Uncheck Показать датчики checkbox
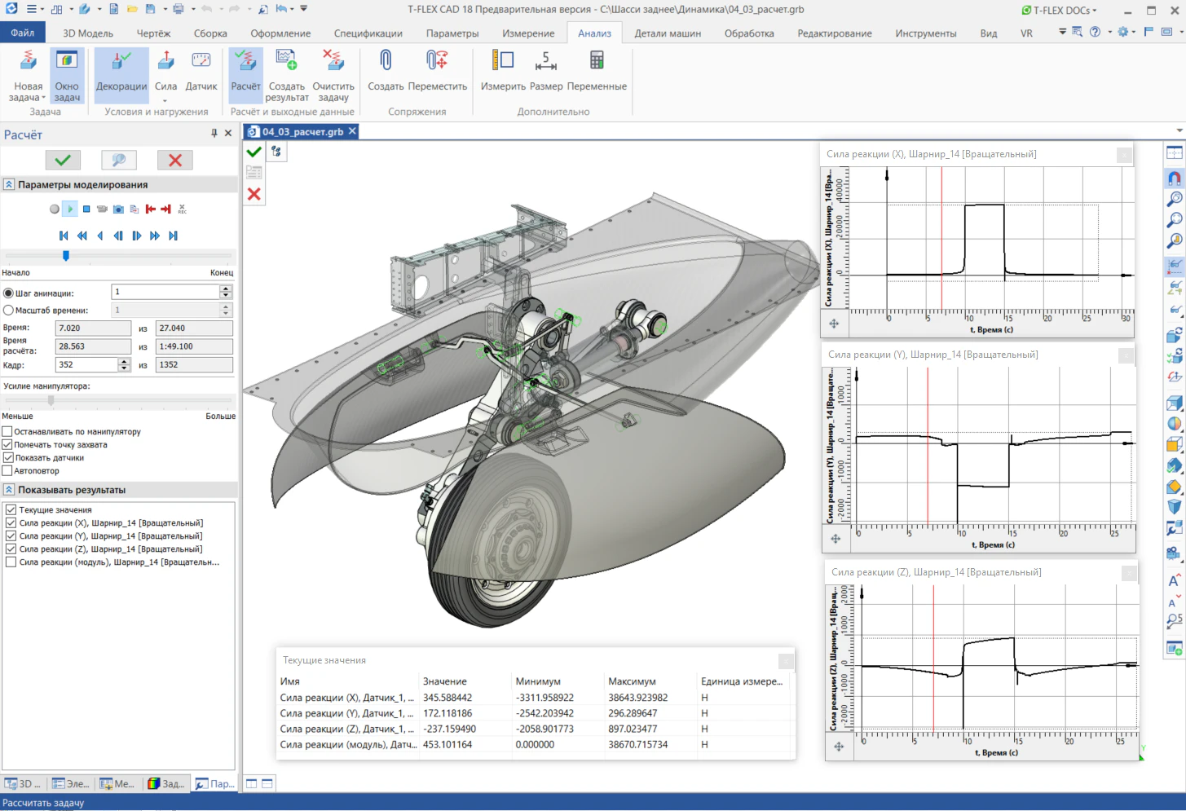 (8, 457)
